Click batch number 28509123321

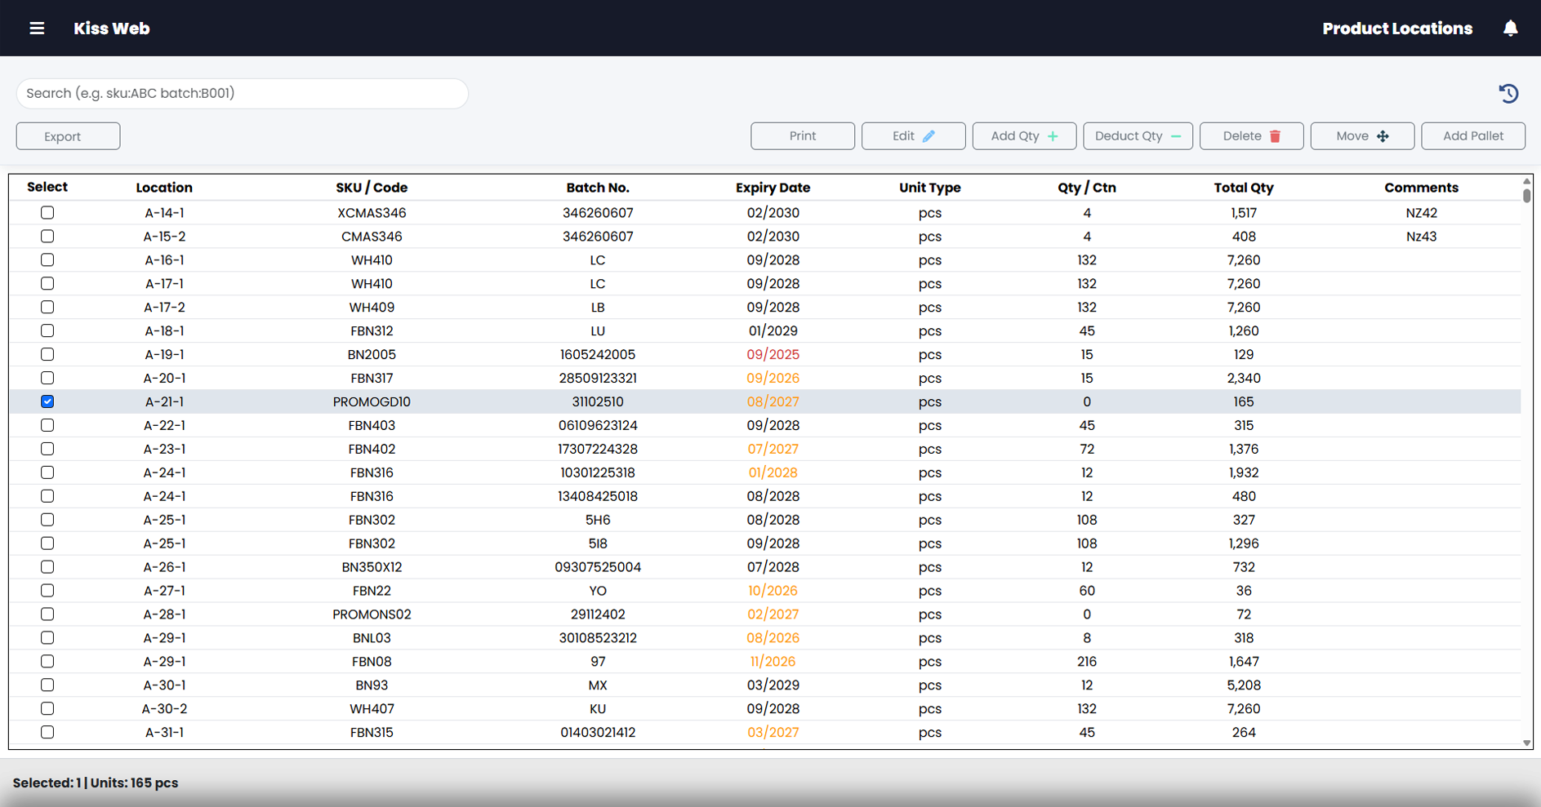pos(598,379)
